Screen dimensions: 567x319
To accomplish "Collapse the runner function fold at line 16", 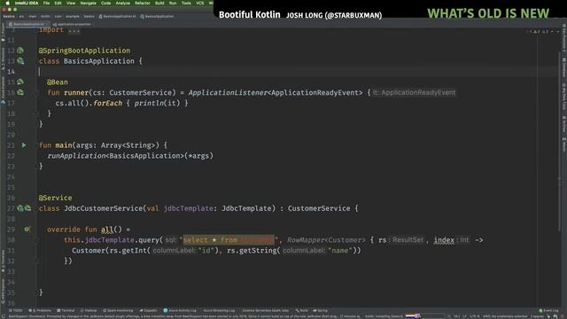I will pyautogui.click(x=36, y=92).
